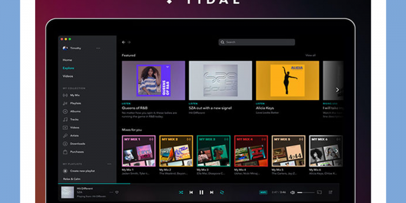This screenshot has height=203, width=406.
Task: Open the My Mix 4 cover
Action: pyautogui.click(x=251, y=151)
